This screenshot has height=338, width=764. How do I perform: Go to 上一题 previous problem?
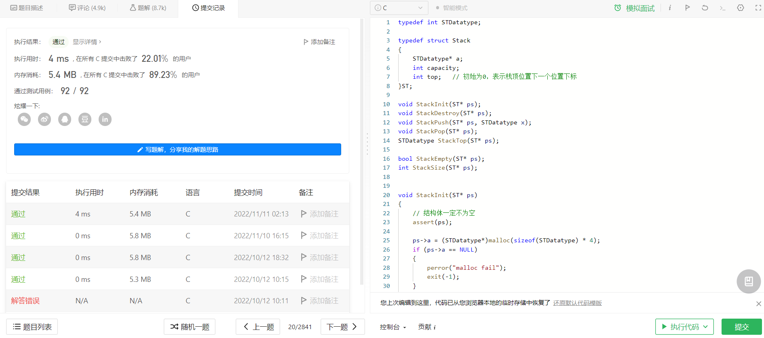point(258,327)
